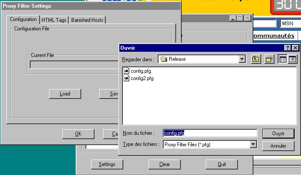The width and height of the screenshot is (301, 175).
Task: Go up one folder level
Action: pos(255,59)
